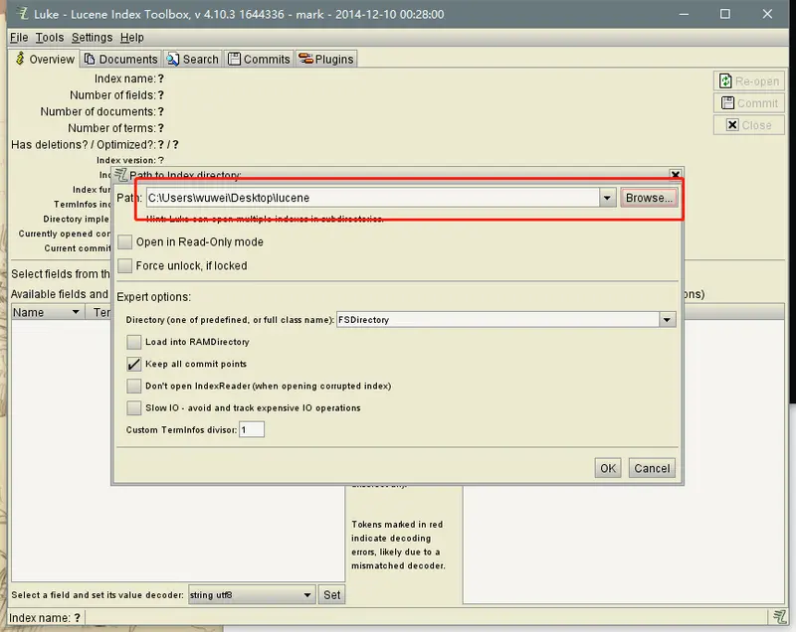The image size is (796, 632).
Task: Expand the Path history dropdown arrow
Action: (607, 198)
